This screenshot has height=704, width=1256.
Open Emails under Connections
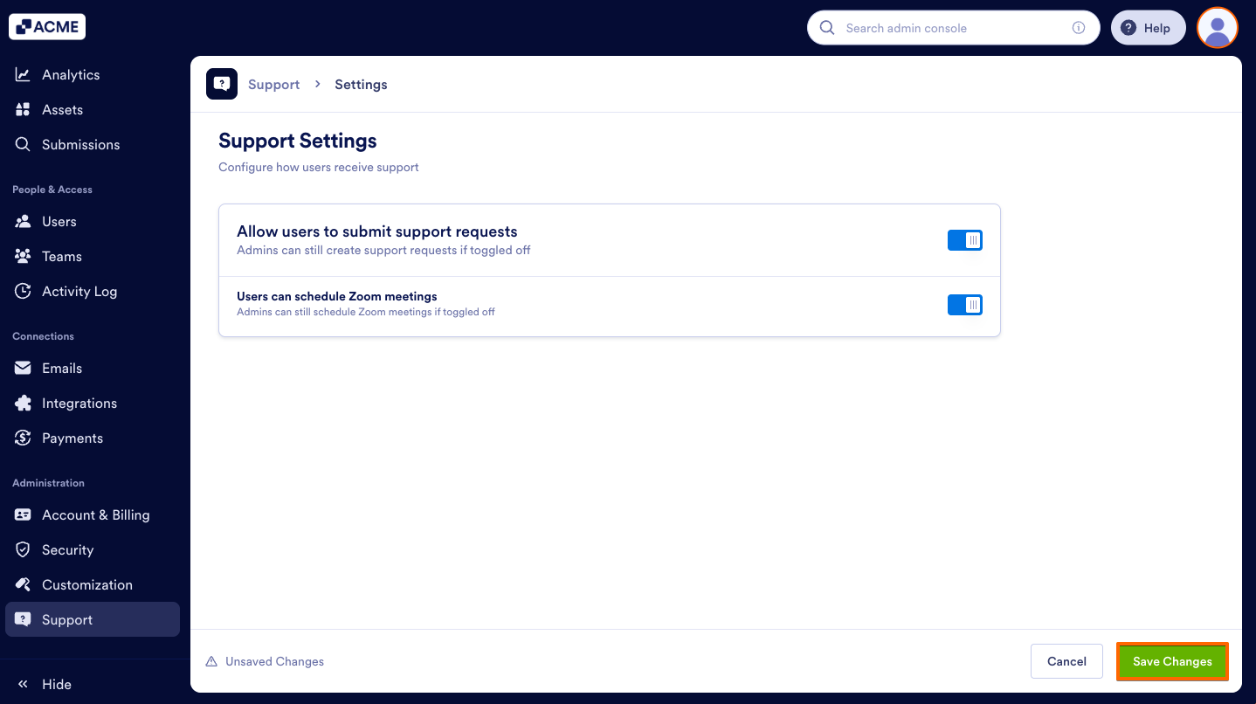[x=93, y=369]
